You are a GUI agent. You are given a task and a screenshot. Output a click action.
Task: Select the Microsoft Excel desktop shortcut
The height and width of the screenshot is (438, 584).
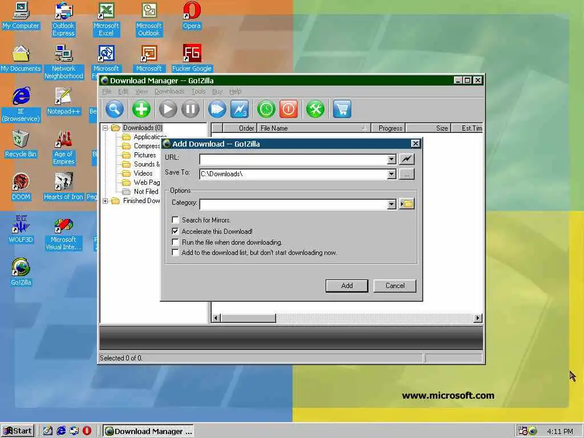pos(106,19)
